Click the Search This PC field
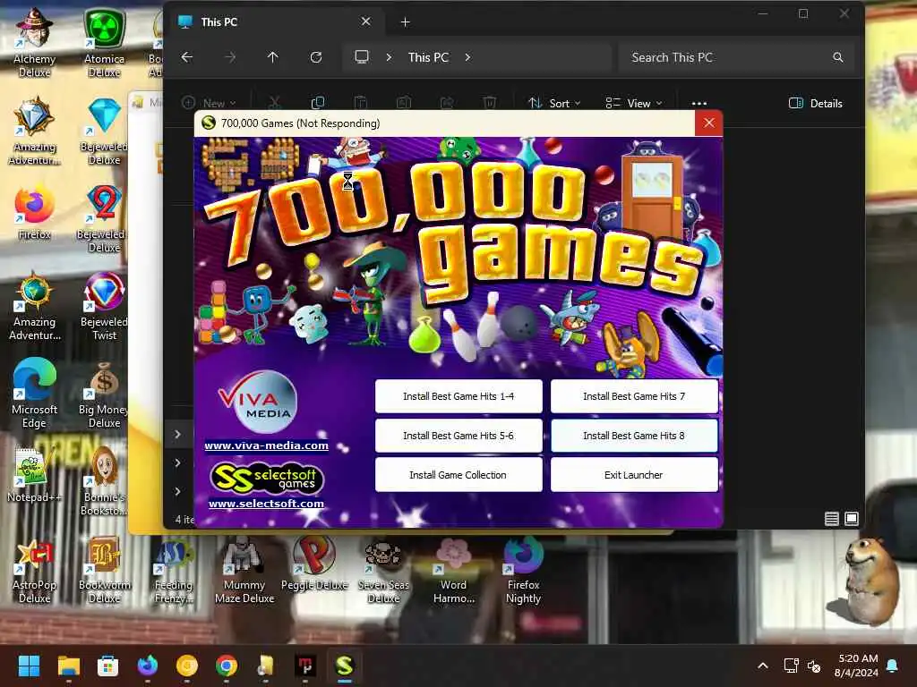Image resolution: width=917 pixels, height=687 pixels. tap(736, 57)
